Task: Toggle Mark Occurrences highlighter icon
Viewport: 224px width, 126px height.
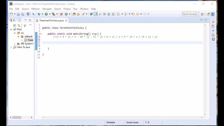Action: (96, 14)
